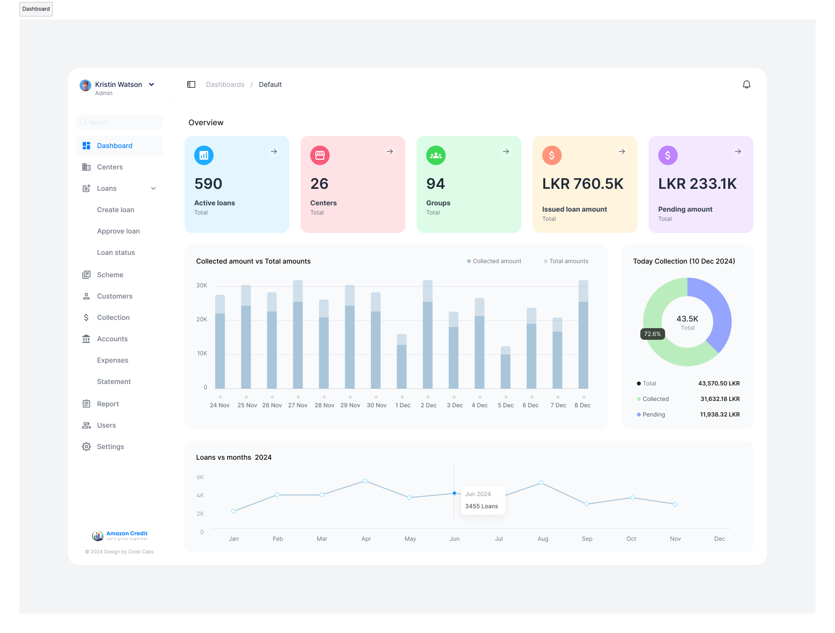Open Active loans via its arrow button
Image resolution: width=835 pixels, height=633 pixels.
coord(273,151)
